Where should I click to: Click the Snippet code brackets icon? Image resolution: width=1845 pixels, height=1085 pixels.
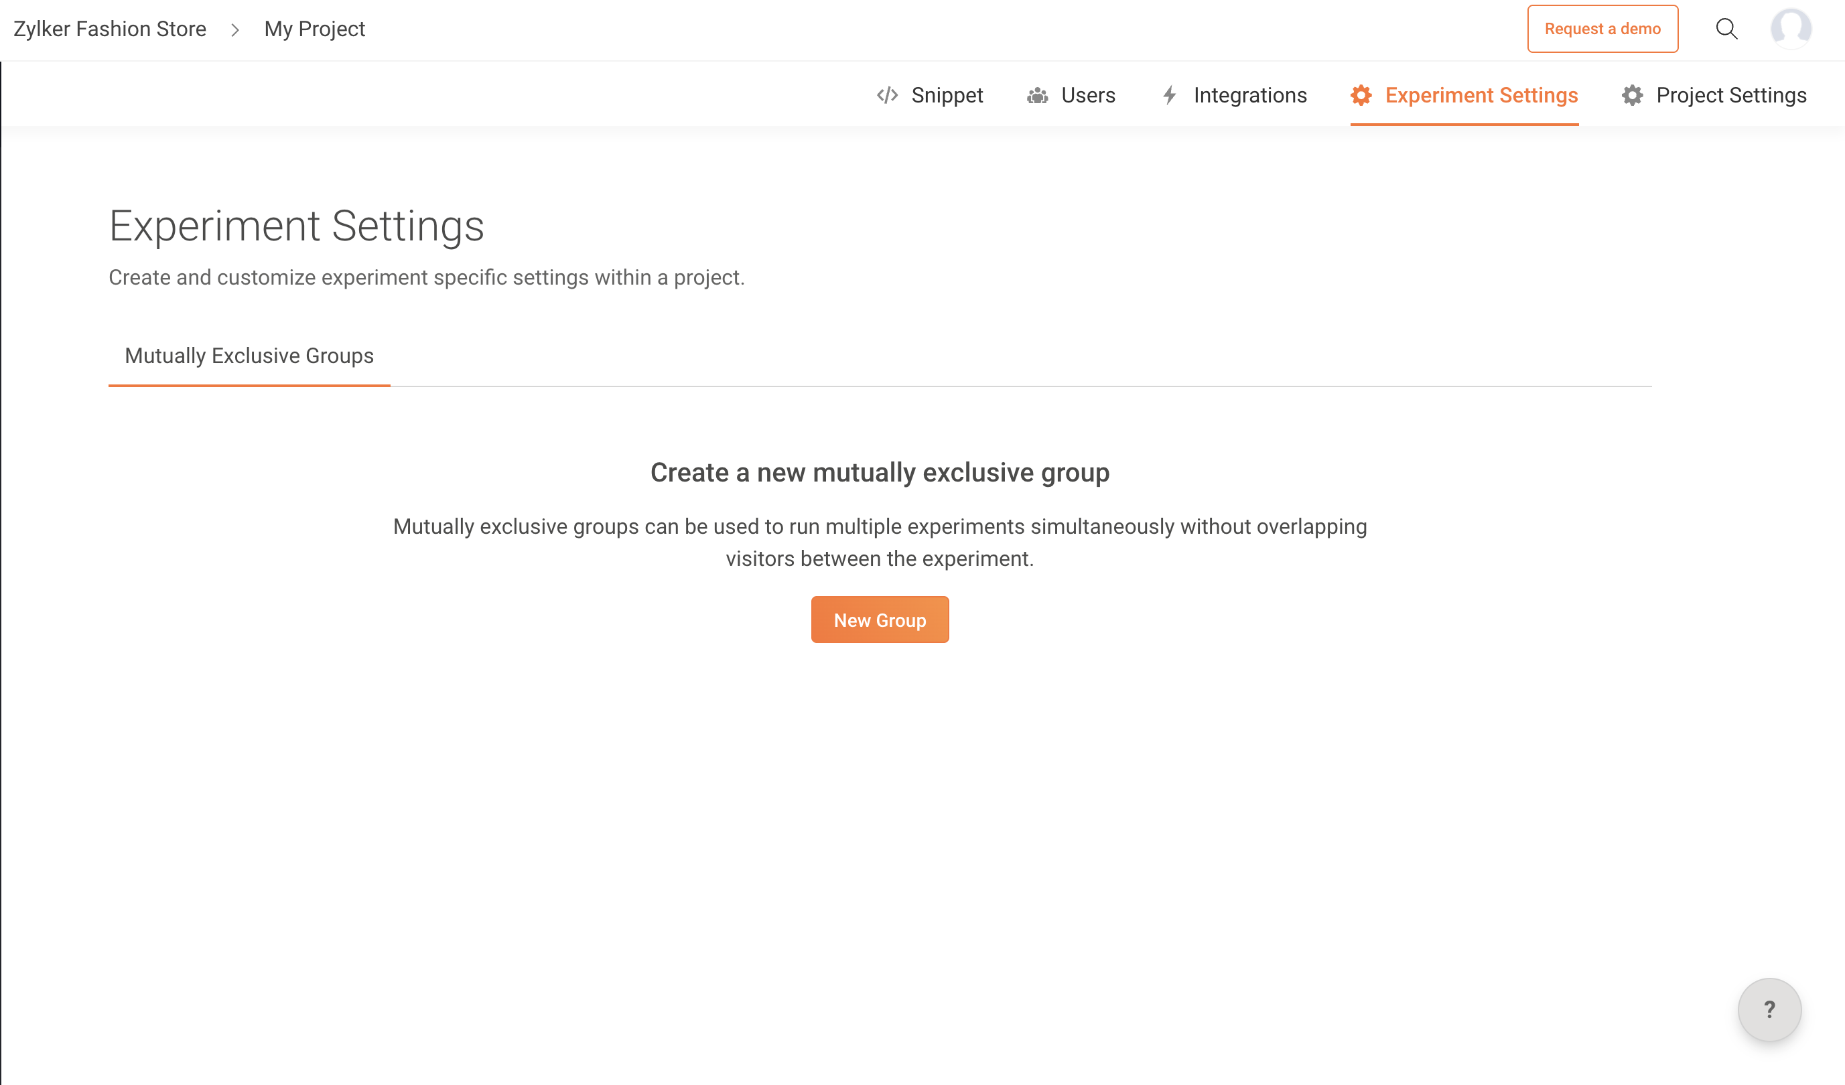[888, 95]
